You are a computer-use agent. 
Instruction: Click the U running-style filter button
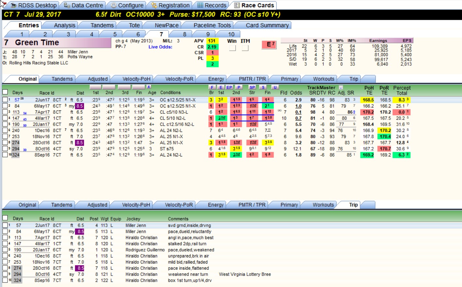[275, 87]
